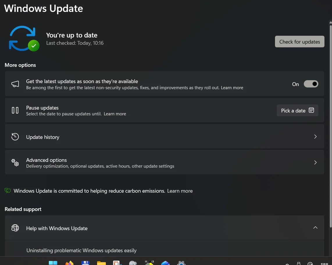The height and width of the screenshot is (265, 332).
Task: Open the Update history chevron
Action: click(x=315, y=137)
